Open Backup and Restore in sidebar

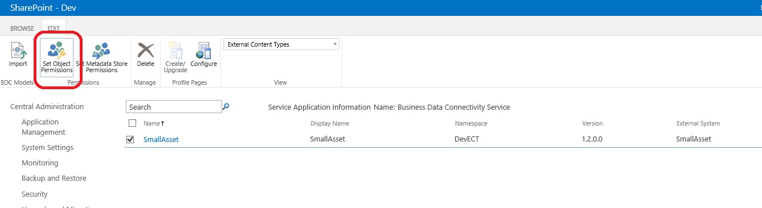[x=54, y=178]
